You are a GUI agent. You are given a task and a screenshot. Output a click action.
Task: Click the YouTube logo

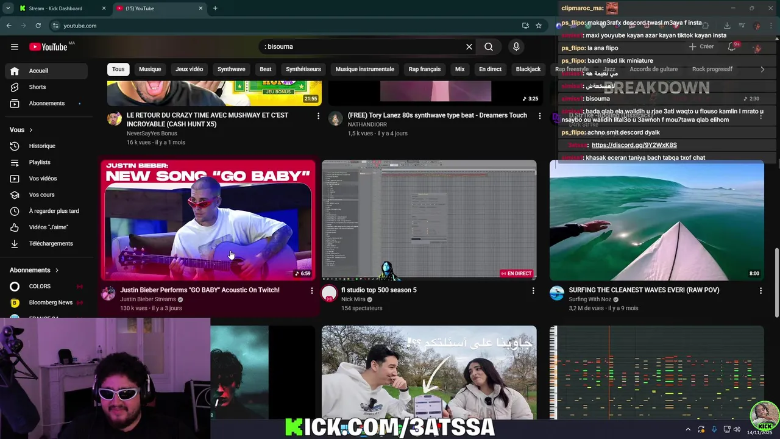pyautogui.click(x=48, y=47)
